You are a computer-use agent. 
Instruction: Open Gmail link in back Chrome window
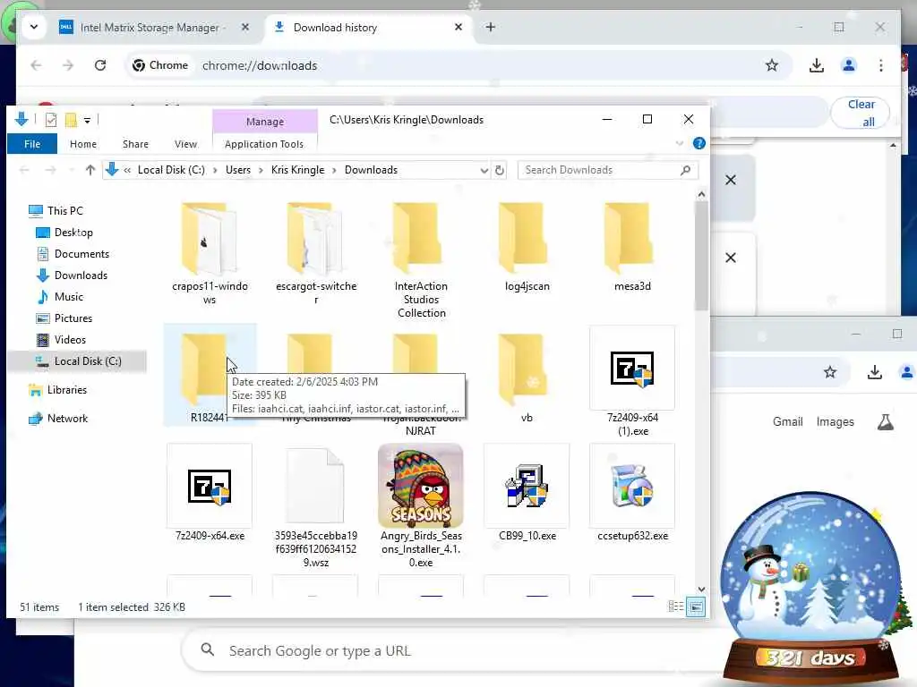788,422
